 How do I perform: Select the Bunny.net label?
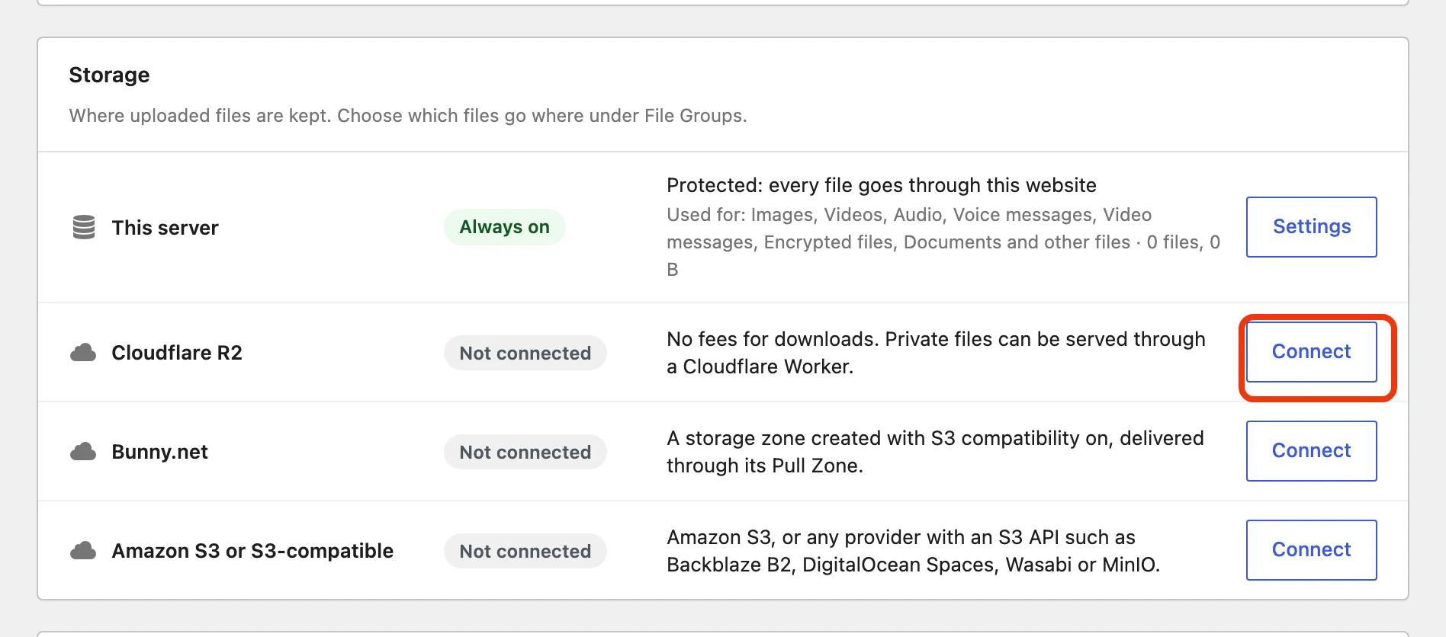click(x=159, y=452)
